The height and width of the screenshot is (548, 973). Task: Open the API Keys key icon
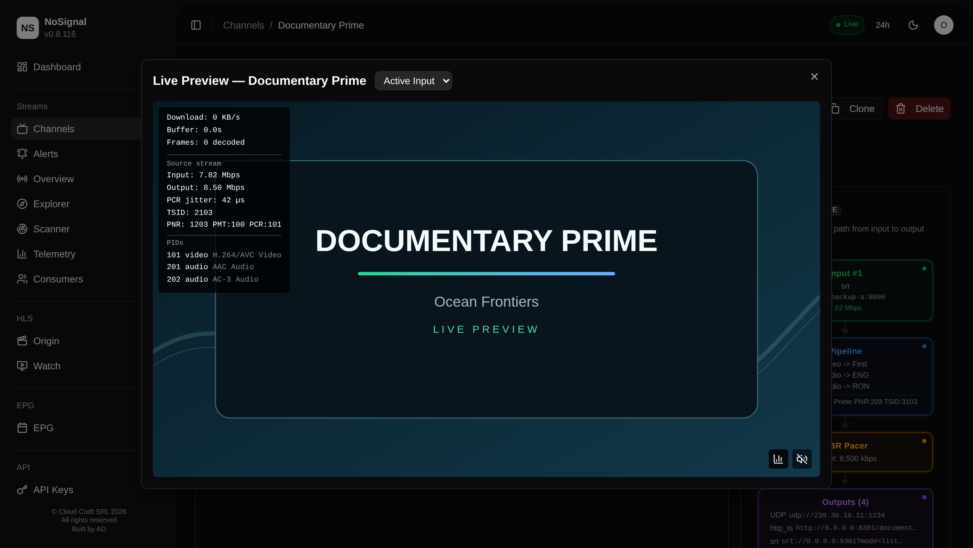click(x=22, y=490)
